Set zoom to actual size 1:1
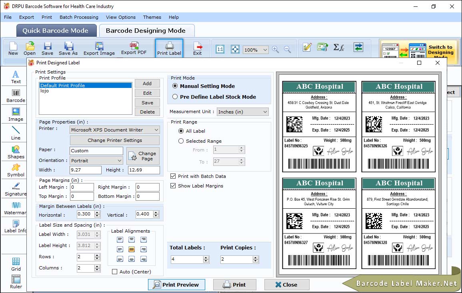462x293 pixels. pyautogui.click(x=220, y=49)
